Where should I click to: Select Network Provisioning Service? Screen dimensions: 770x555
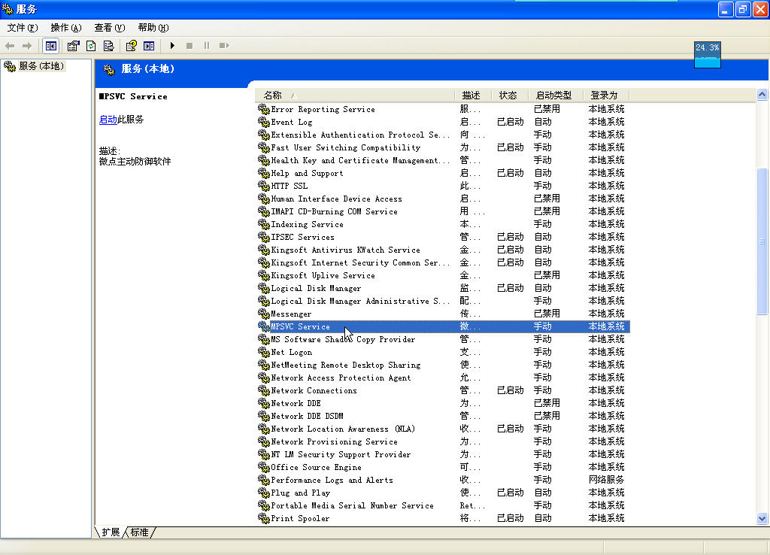tap(442, 441)
